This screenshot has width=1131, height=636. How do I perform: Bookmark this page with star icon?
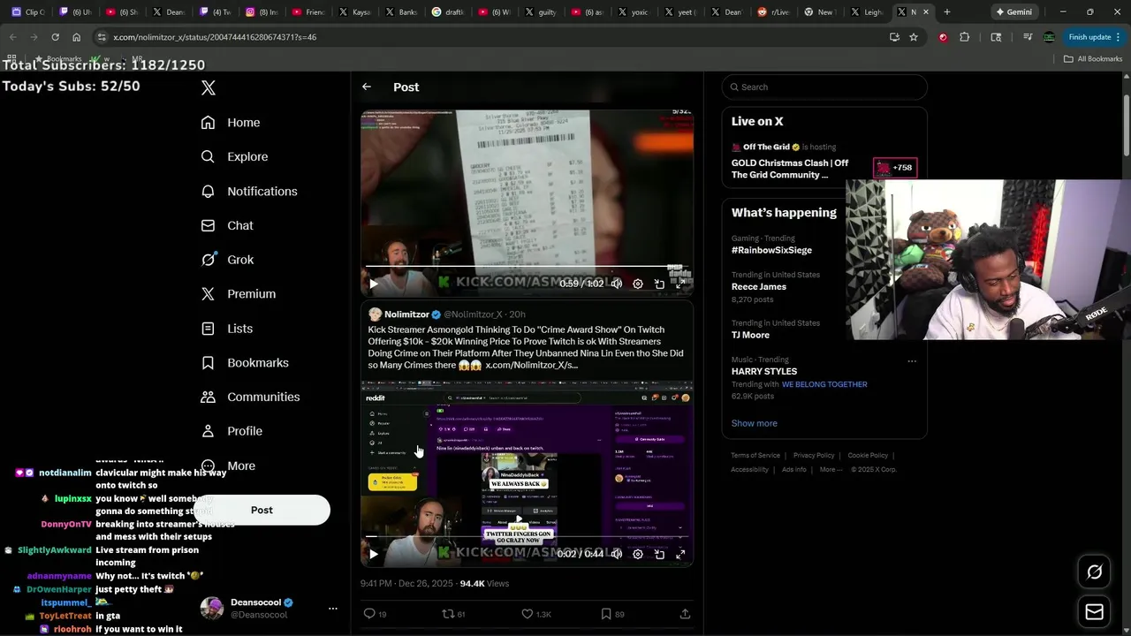914,37
